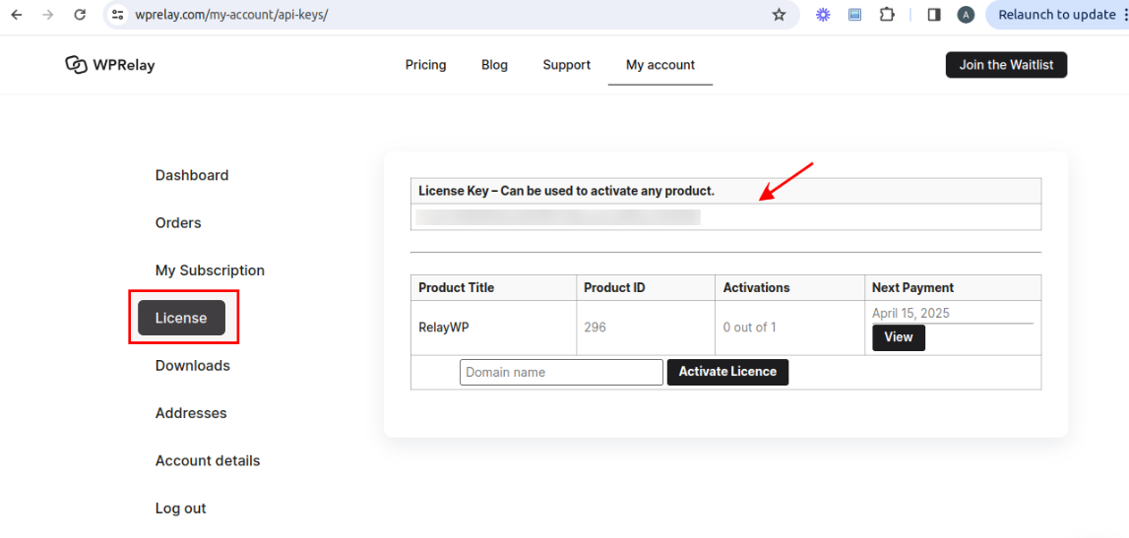This screenshot has width=1129, height=538.
Task: Open the browser extensions puzzle icon
Action: click(887, 15)
